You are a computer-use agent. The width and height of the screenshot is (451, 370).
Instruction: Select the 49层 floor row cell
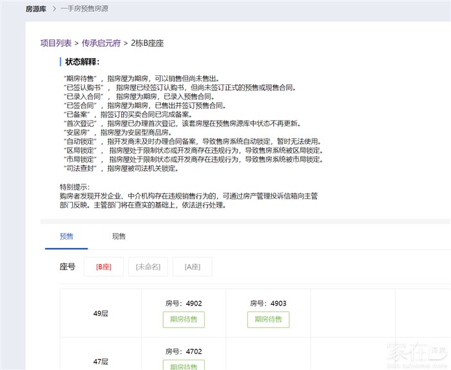click(101, 313)
